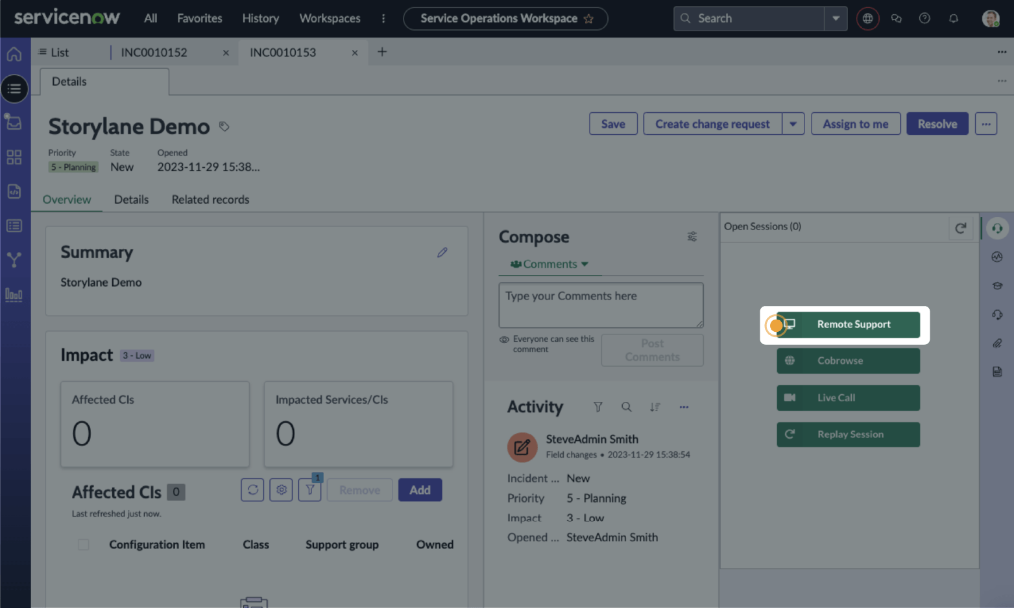Select the Overview tab
The image size is (1014, 608).
pyautogui.click(x=67, y=200)
